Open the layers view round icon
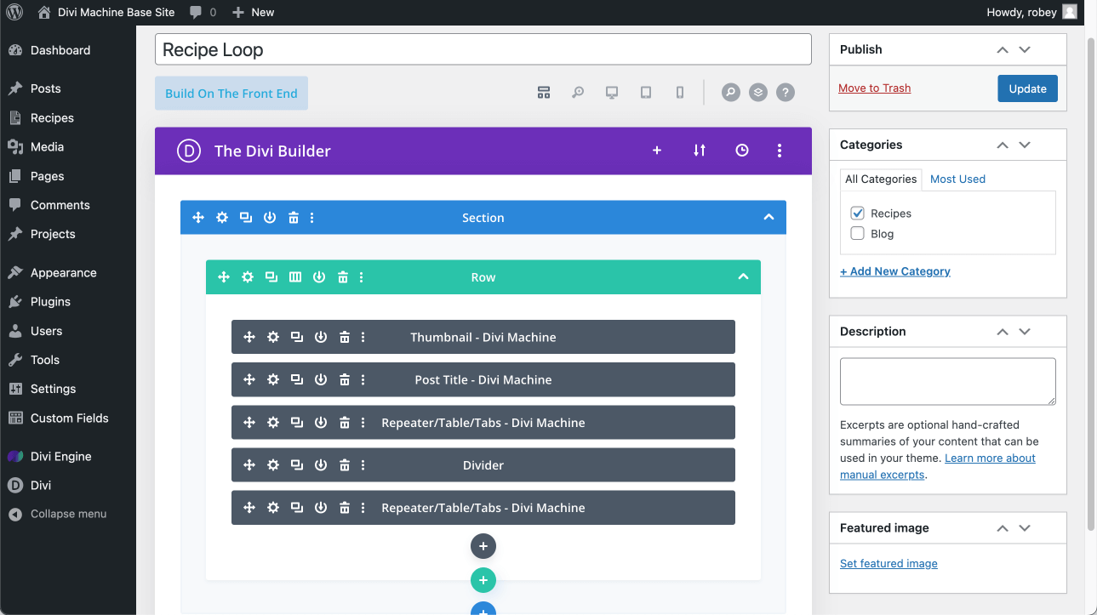The image size is (1097, 615). click(x=758, y=93)
